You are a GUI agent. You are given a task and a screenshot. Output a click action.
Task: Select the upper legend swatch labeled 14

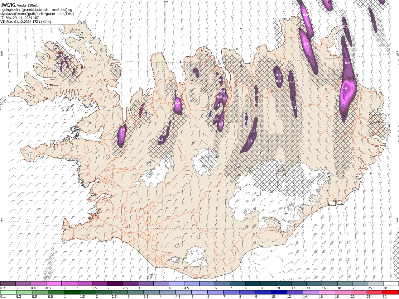pyautogui.click(x=314, y=283)
